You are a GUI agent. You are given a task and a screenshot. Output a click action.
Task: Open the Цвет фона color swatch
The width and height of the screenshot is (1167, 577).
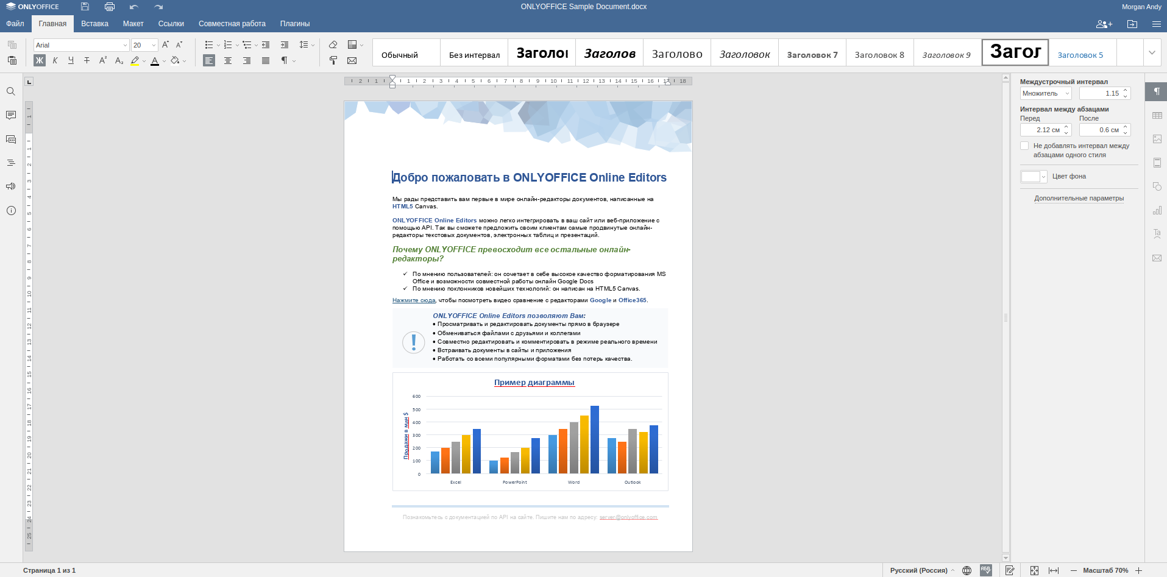(1033, 177)
